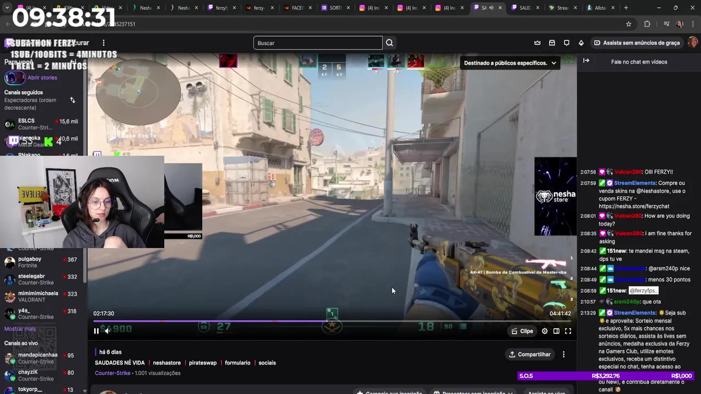
Task: Open the nesha.store/ferzychat link in chat
Action: pyautogui.click(x=634, y=206)
